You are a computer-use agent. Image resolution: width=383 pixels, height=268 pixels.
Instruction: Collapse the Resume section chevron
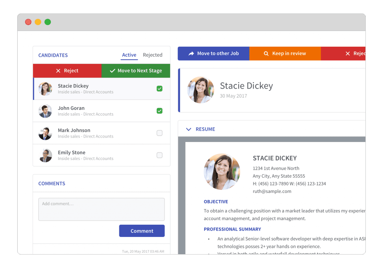pos(189,129)
